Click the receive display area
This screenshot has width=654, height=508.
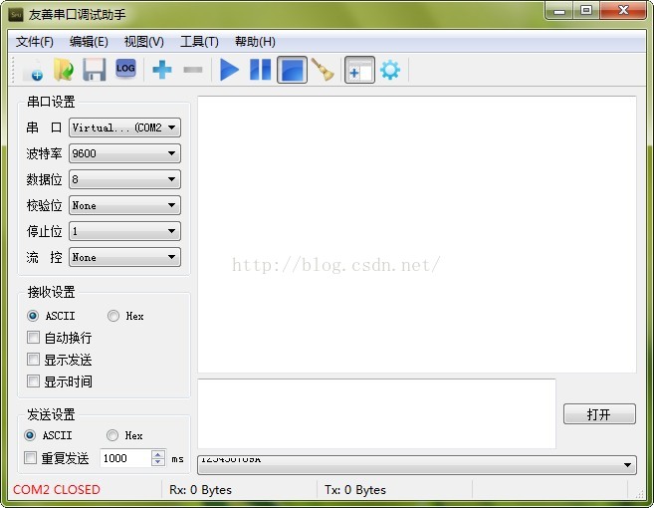click(417, 234)
